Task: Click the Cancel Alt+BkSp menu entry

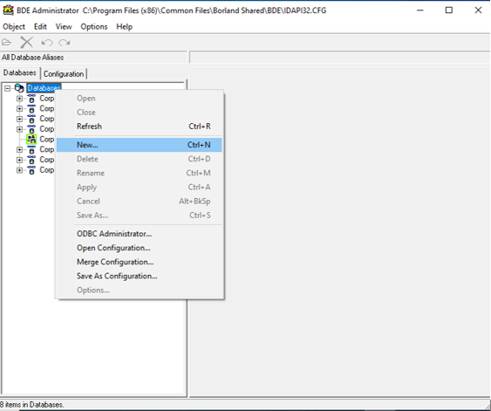Action: pos(140,201)
